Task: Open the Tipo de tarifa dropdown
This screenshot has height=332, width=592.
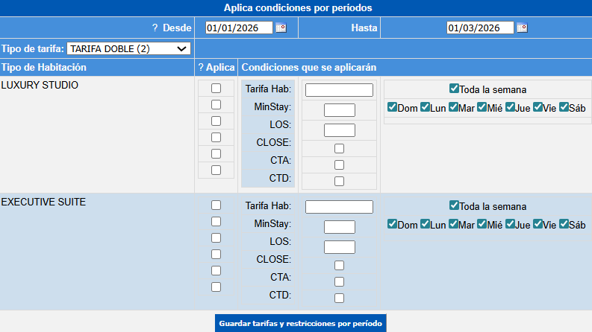Action: click(x=128, y=49)
